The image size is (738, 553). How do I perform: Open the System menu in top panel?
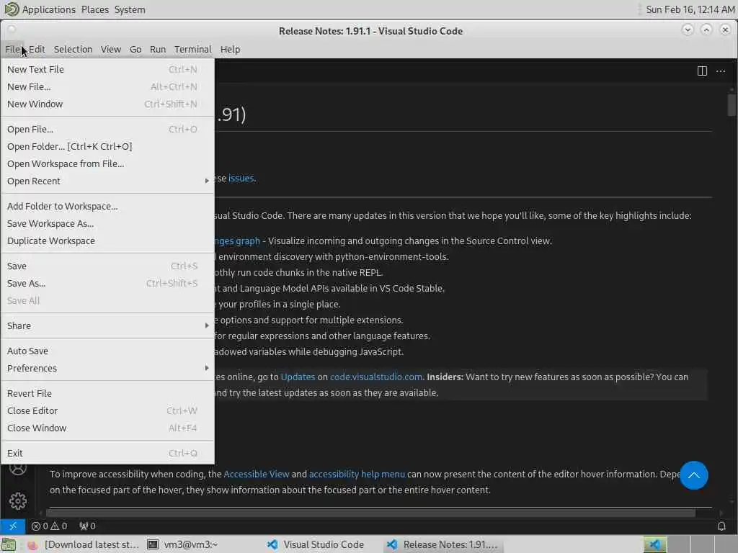130,9
